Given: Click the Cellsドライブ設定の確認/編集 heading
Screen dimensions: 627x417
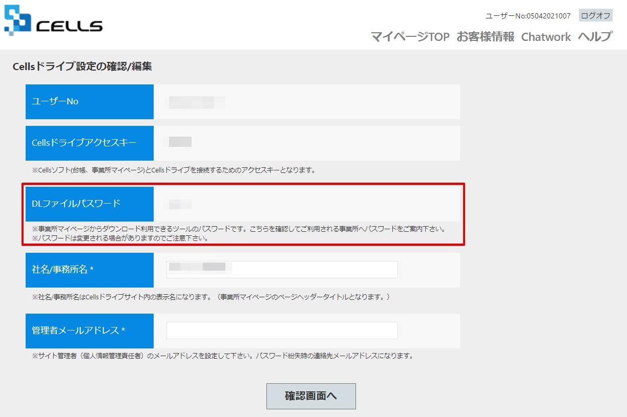Looking at the screenshot, I should tap(82, 67).
